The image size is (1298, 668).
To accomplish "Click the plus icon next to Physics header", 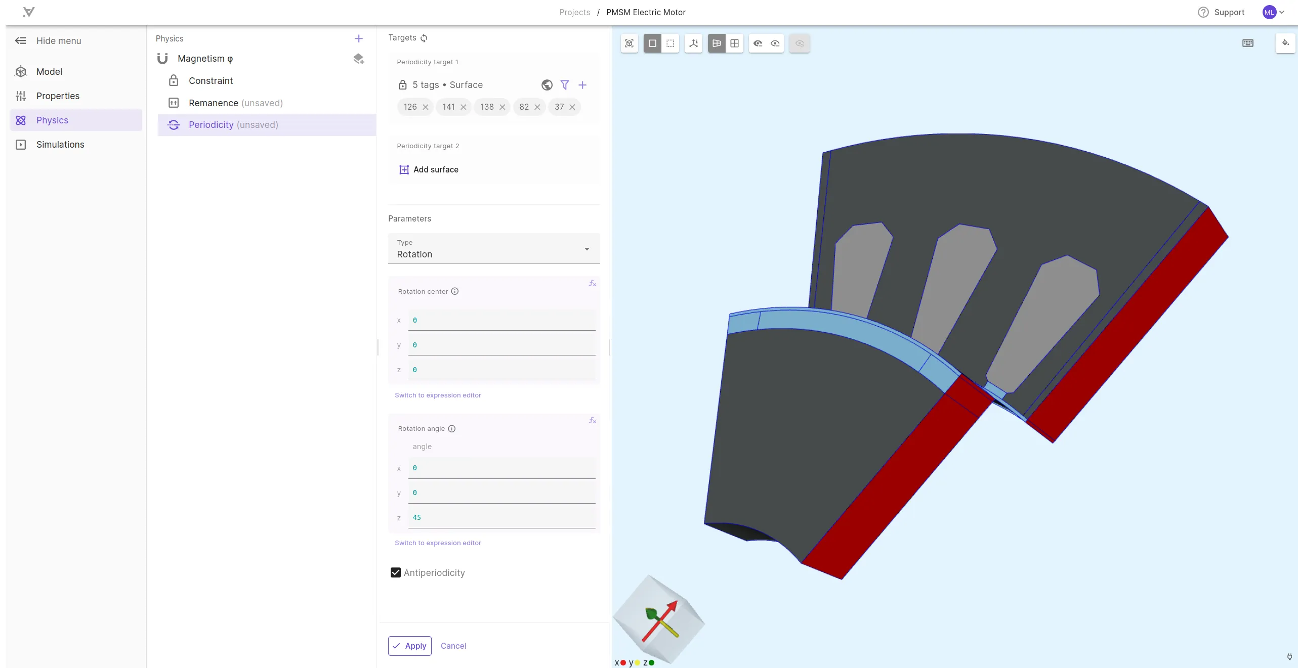I will (x=359, y=38).
